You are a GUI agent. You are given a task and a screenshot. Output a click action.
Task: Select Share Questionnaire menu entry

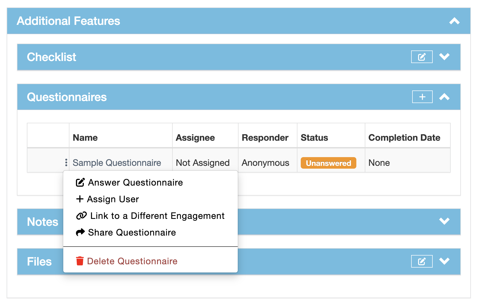tap(132, 232)
